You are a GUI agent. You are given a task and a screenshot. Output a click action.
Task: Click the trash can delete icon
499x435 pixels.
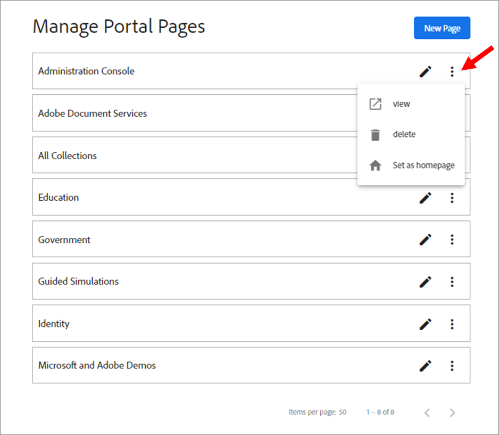click(x=375, y=135)
